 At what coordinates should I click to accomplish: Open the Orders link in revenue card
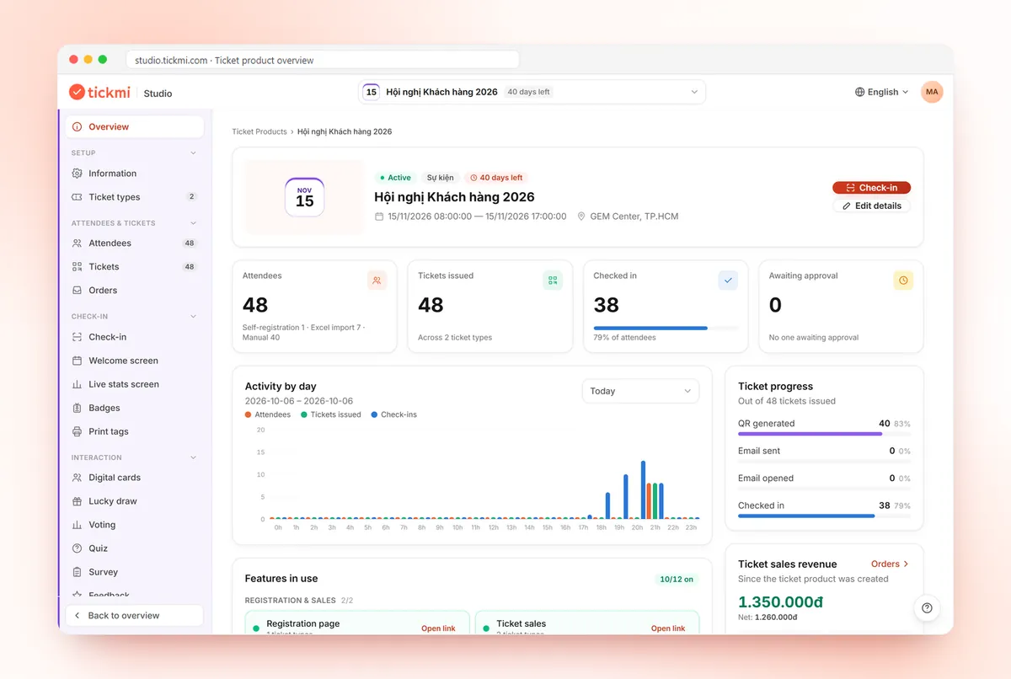[x=890, y=564]
